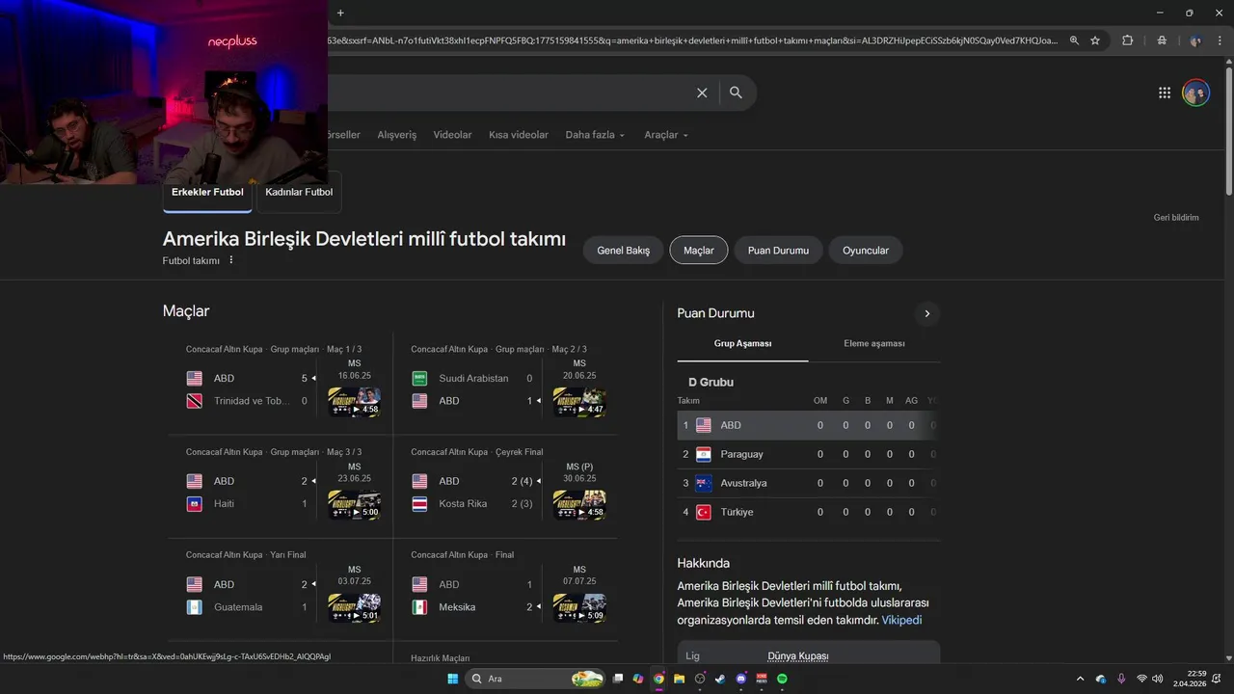This screenshot has width=1234, height=694.
Task: Select Türkiye row in D Grubu table
Action: click(x=809, y=512)
